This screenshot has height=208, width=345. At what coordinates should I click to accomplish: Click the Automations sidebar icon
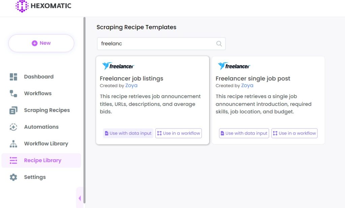pyautogui.click(x=13, y=127)
